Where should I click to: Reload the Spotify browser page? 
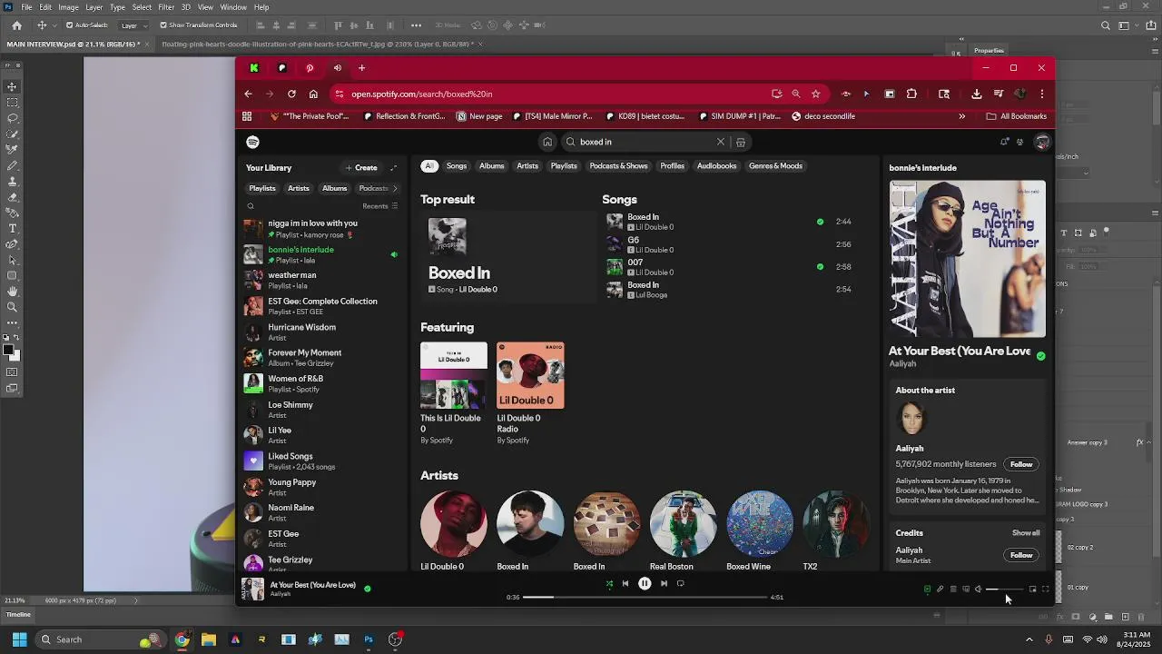pos(291,94)
